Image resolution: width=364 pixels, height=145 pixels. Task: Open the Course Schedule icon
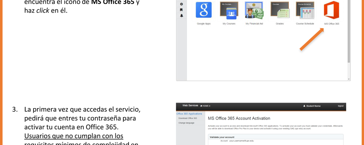pos(305,10)
